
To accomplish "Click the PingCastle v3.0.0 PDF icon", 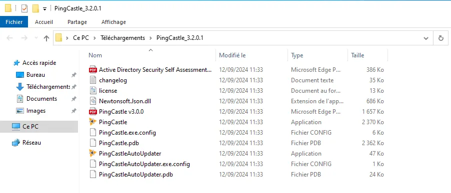I will click(92, 112).
